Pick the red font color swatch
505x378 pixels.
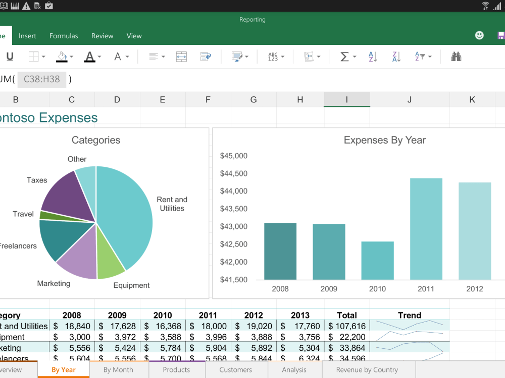tap(90, 59)
